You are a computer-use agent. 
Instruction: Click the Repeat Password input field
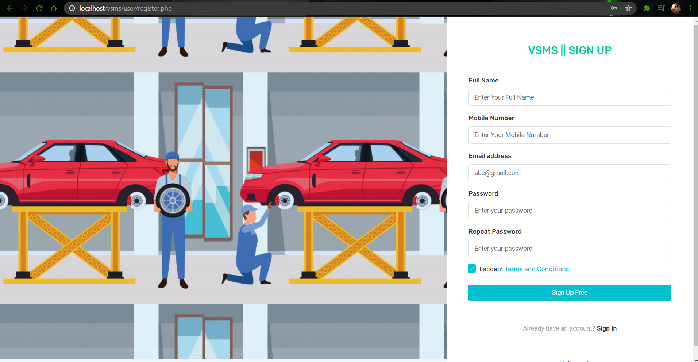[569, 248]
